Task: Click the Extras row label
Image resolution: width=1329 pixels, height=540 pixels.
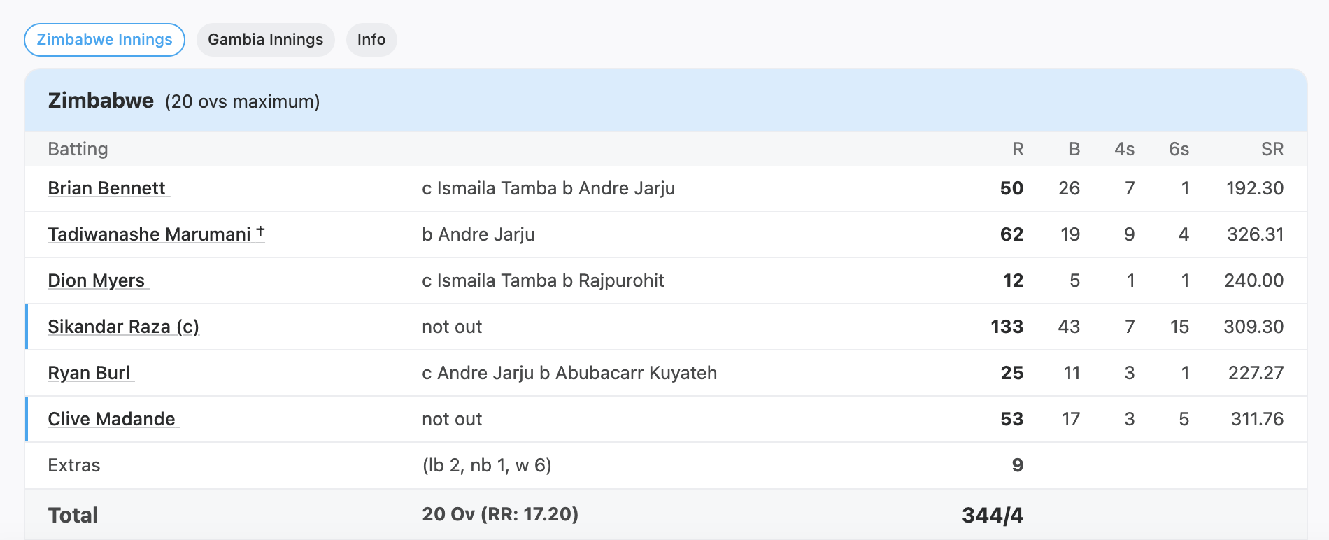Action: 74,465
